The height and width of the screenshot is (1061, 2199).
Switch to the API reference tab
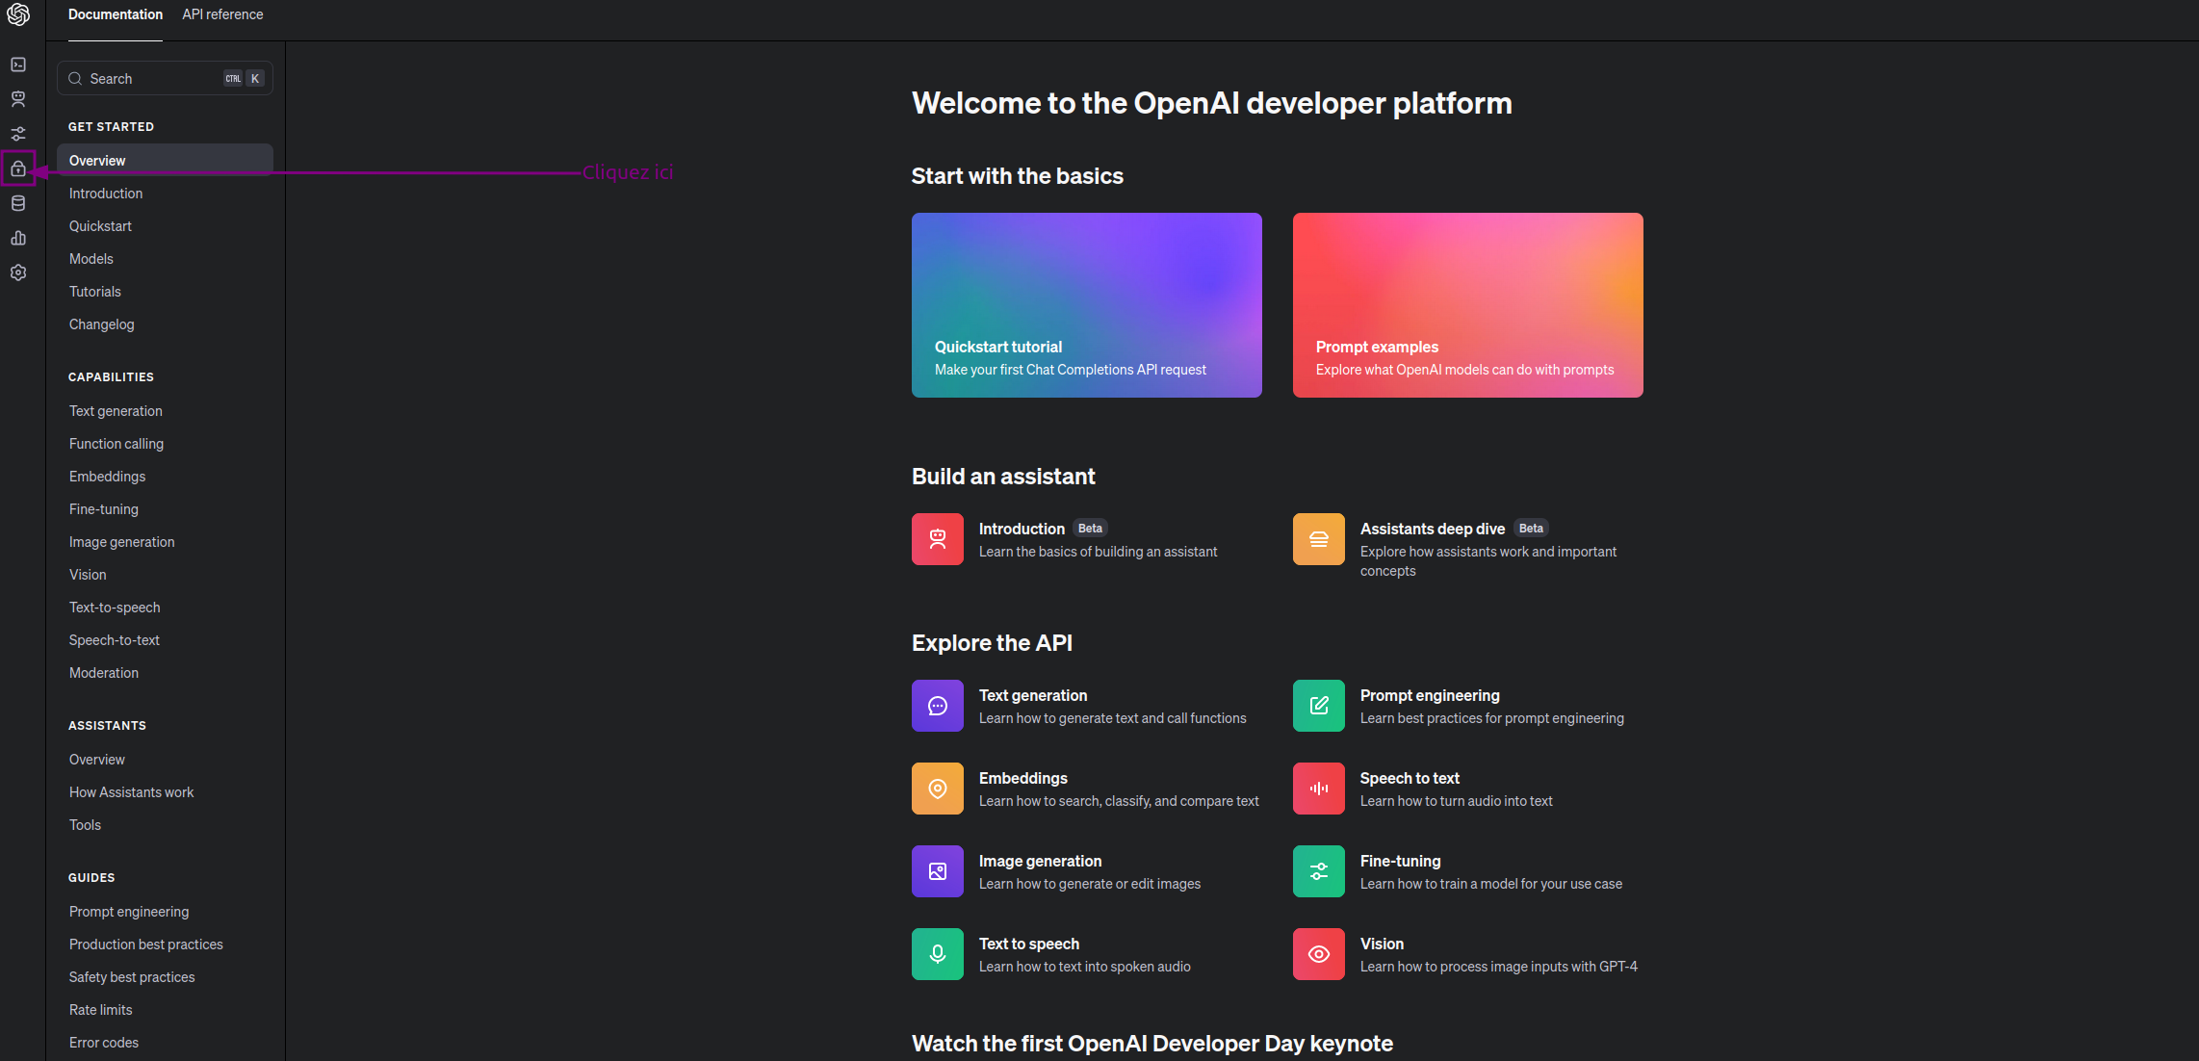click(x=222, y=14)
